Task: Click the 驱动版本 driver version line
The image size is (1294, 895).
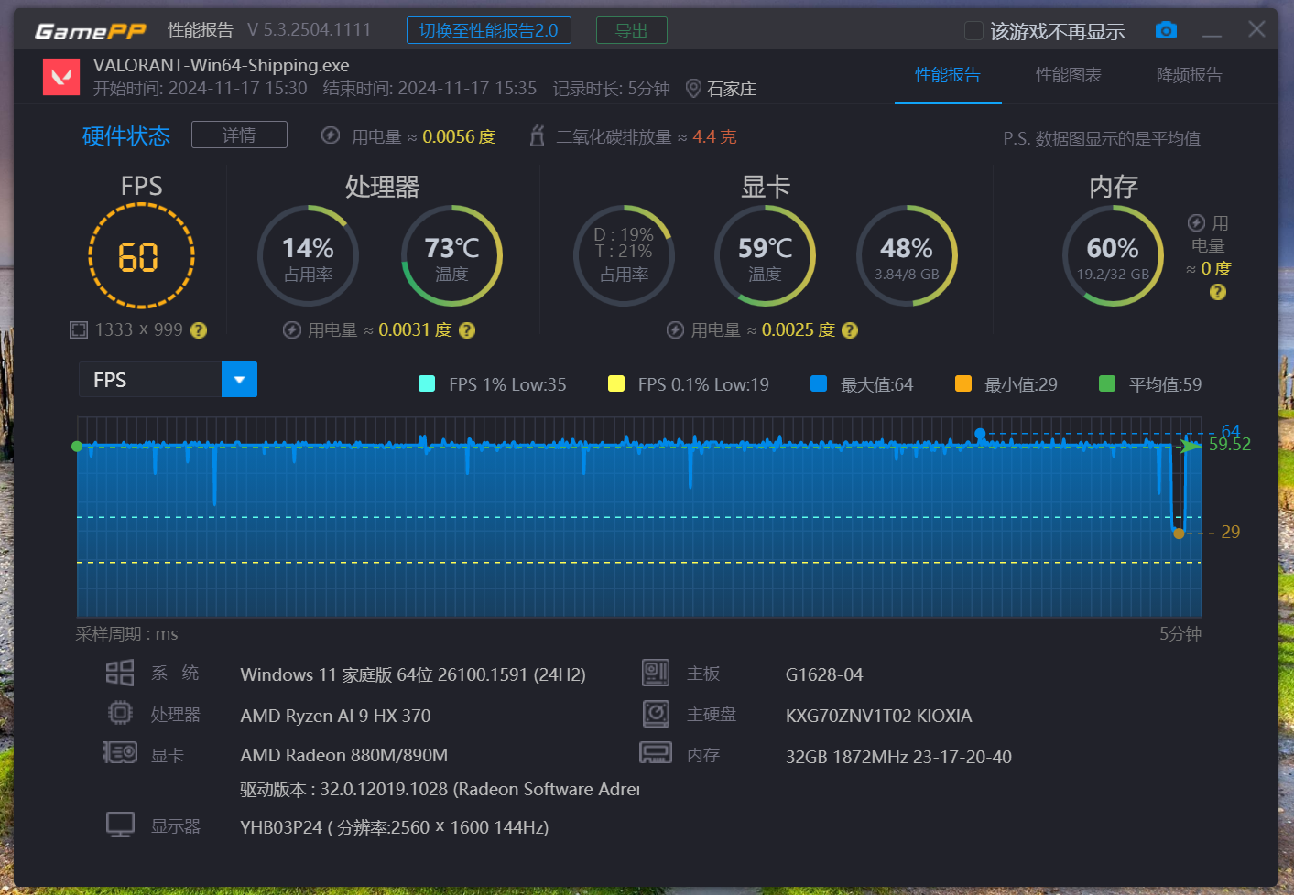Action: (440, 789)
